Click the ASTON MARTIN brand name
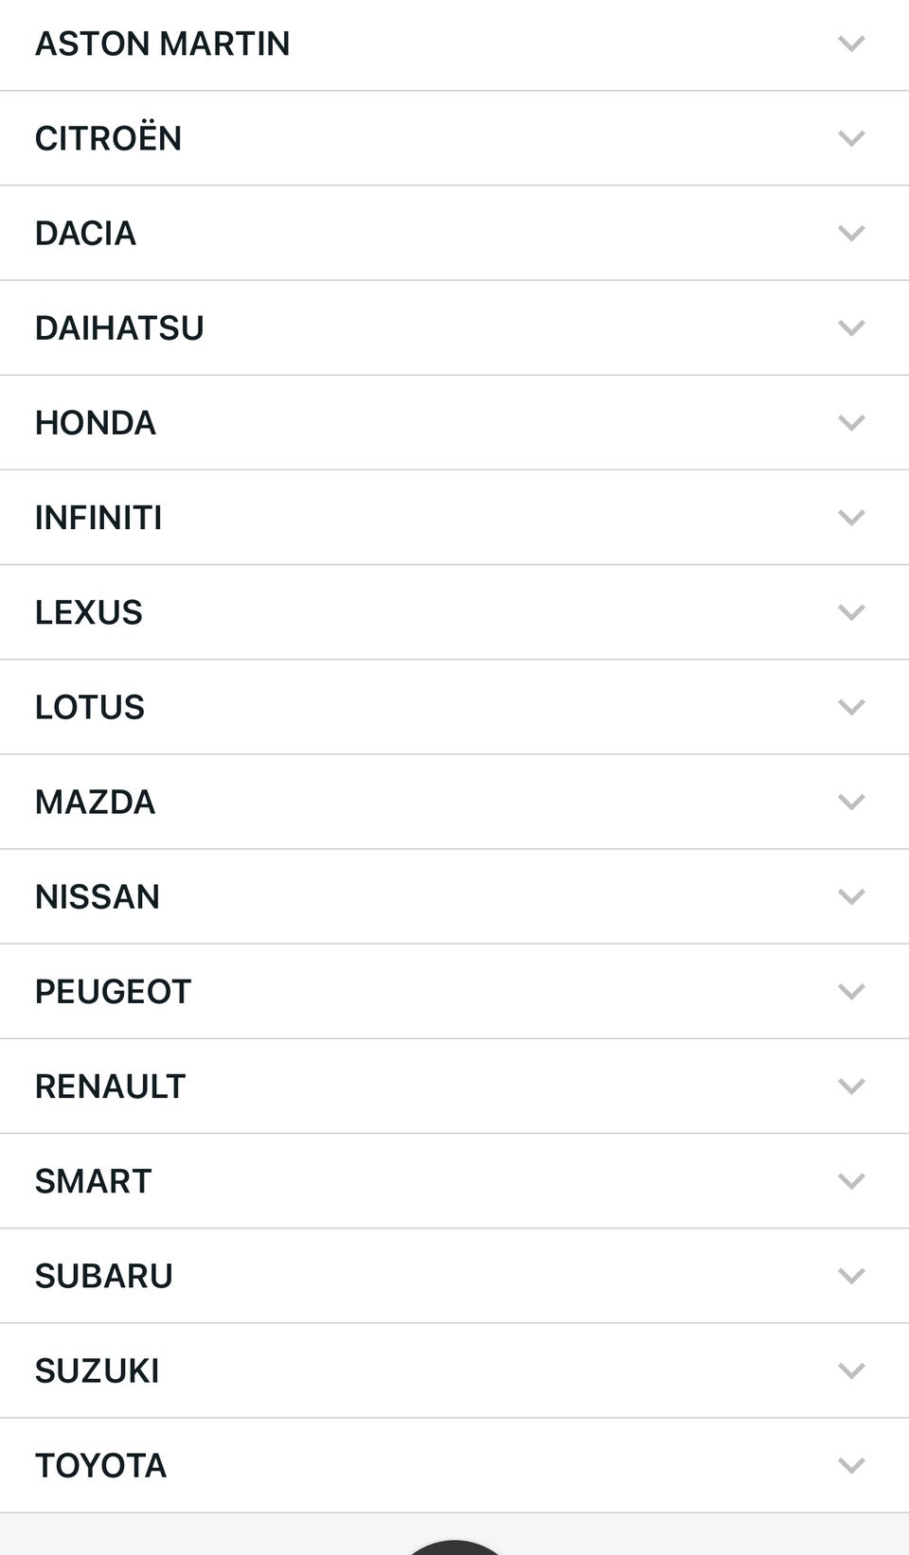 (x=163, y=44)
